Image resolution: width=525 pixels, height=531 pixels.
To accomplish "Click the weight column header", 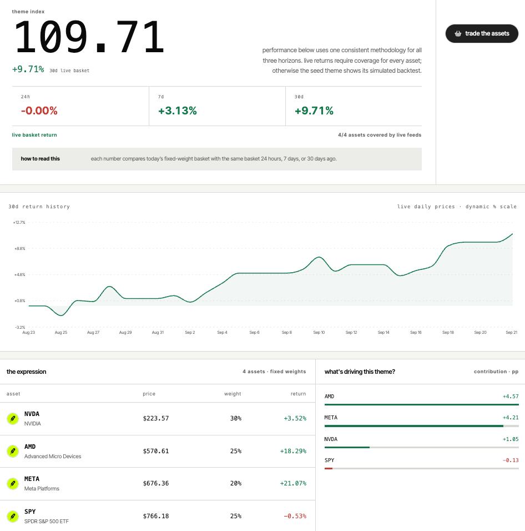I will pyautogui.click(x=233, y=393).
